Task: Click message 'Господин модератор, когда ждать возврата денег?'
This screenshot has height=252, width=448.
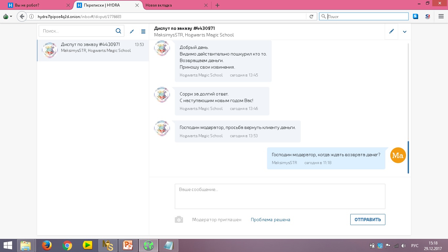Action: 326,155
